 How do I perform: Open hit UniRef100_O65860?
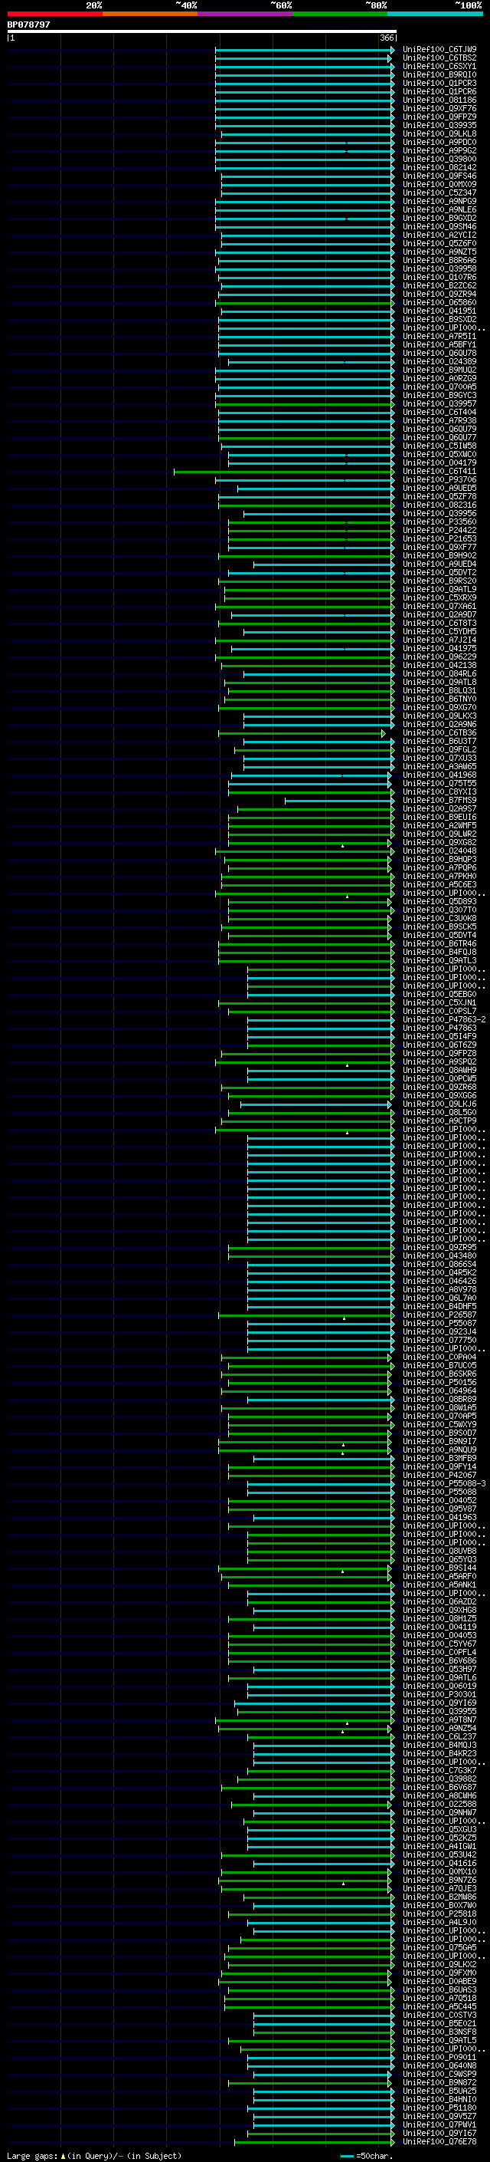[x=439, y=302]
